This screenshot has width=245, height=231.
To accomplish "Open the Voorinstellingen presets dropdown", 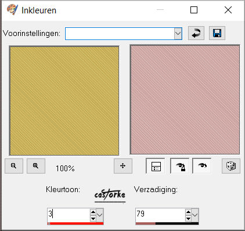I will point(178,34).
